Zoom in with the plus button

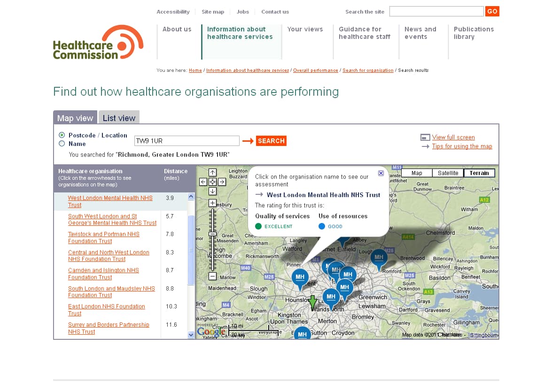click(x=212, y=203)
